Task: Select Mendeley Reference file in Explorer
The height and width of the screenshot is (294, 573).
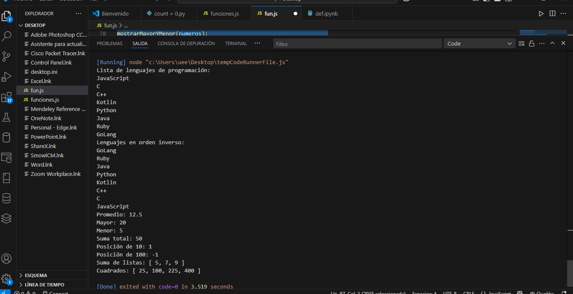Action: pos(53,109)
